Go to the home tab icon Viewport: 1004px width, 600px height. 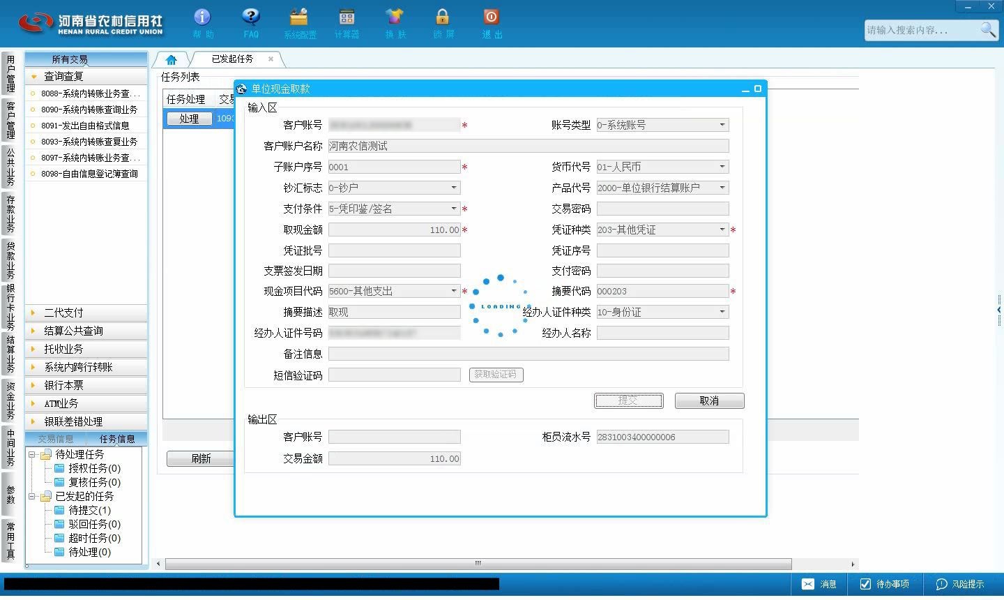coord(171,60)
